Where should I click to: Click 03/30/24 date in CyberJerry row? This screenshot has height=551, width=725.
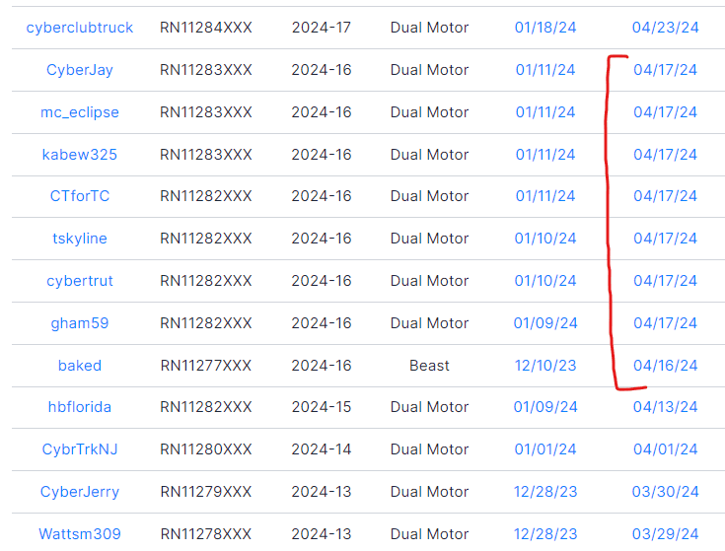click(x=666, y=492)
